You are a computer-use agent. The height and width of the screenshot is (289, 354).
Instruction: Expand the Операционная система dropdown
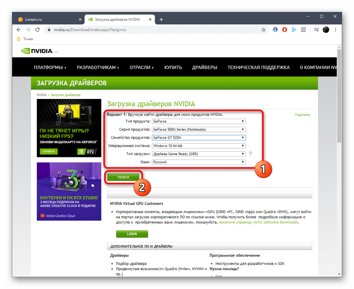199,146
